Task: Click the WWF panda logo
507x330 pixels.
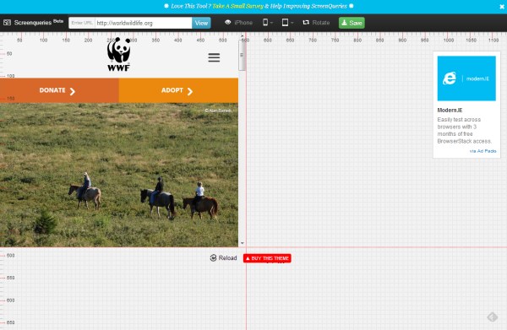Action: (118, 54)
